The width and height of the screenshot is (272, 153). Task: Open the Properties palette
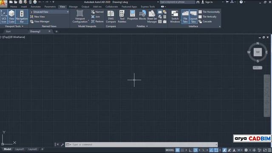click(x=133, y=15)
